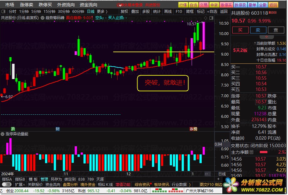The image size is (288, 195).
Task: Switch to 分时 intraday chart
Action: [x=13, y=12]
